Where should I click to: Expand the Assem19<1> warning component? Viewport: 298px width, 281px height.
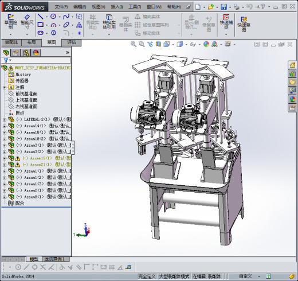pyautogui.click(x=5, y=158)
